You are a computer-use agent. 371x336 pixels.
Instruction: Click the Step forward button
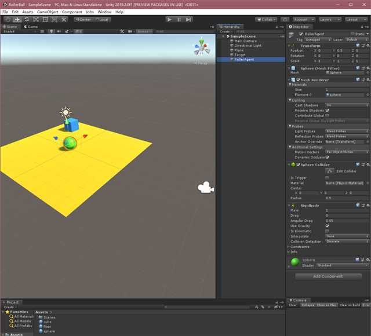(188, 20)
